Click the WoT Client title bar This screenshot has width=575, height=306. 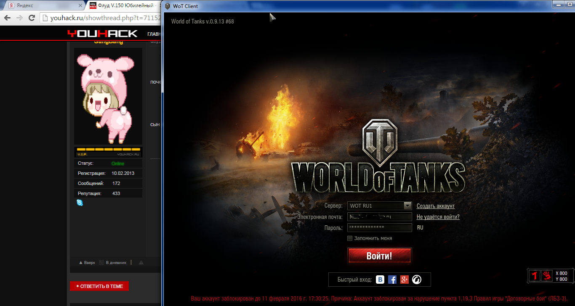[368, 6]
